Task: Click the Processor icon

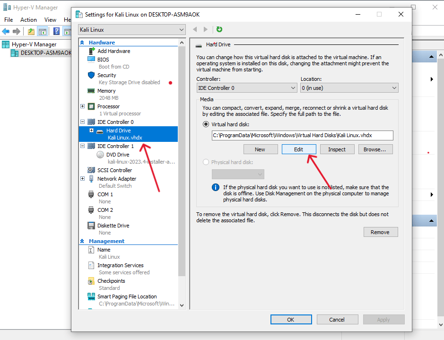Action: (x=91, y=106)
